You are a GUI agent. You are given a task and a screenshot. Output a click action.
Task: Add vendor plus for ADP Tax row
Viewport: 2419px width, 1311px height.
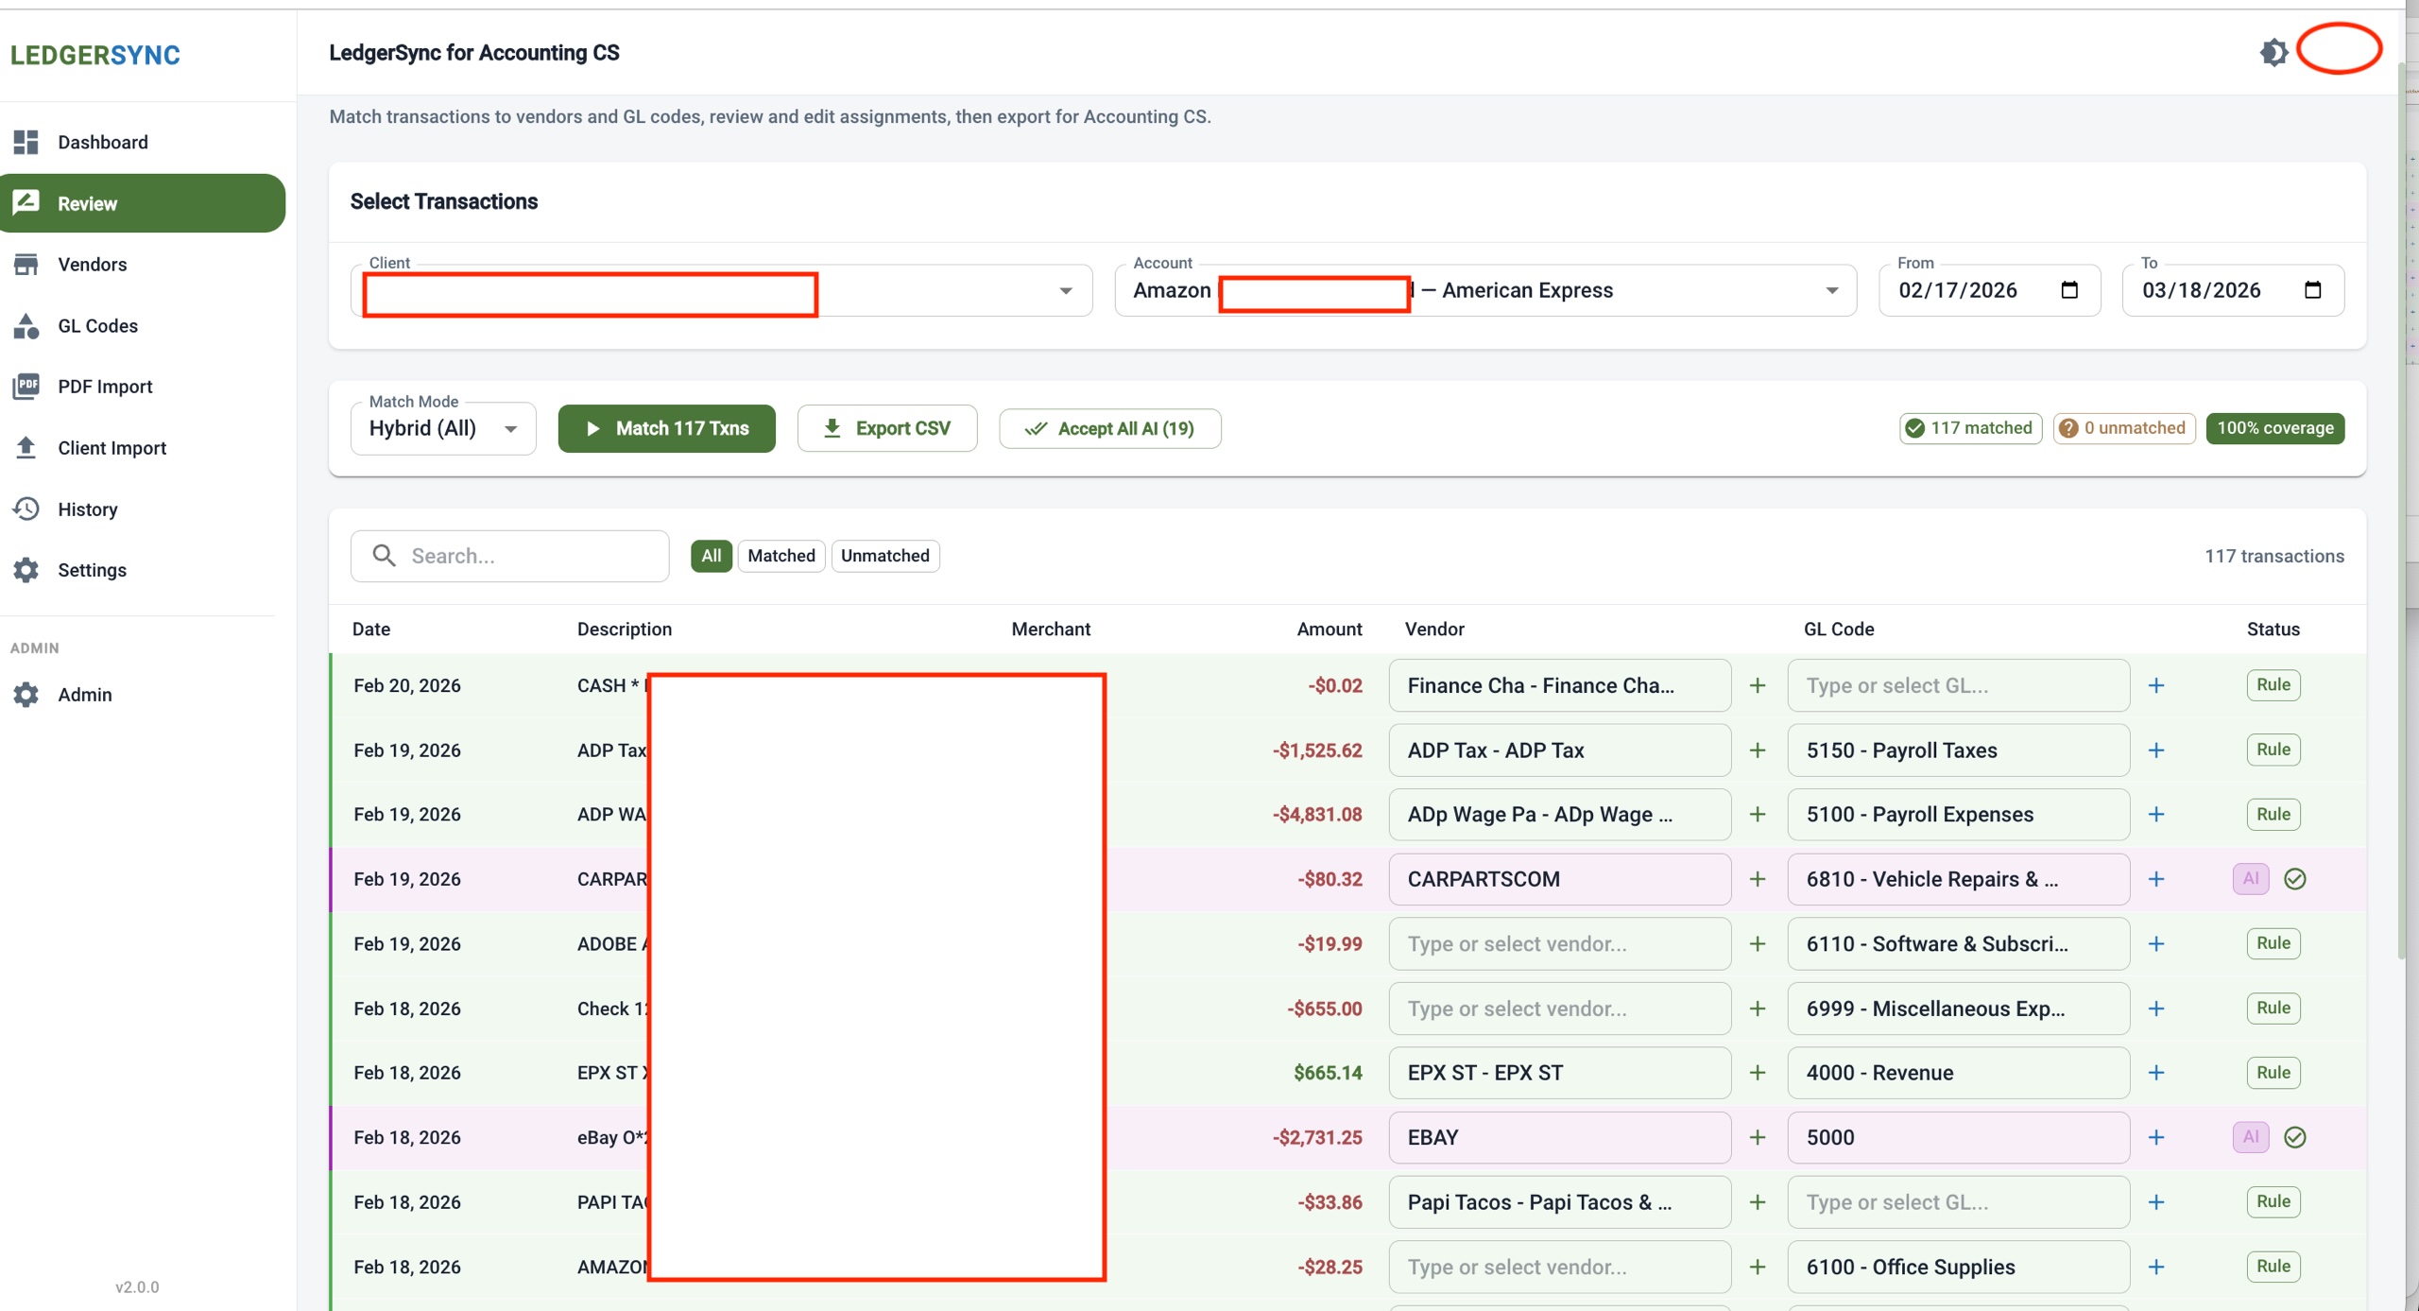click(1758, 750)
